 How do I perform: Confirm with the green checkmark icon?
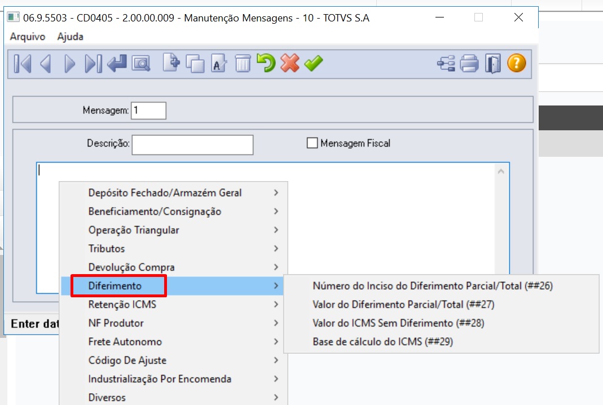tap(314, 64)
